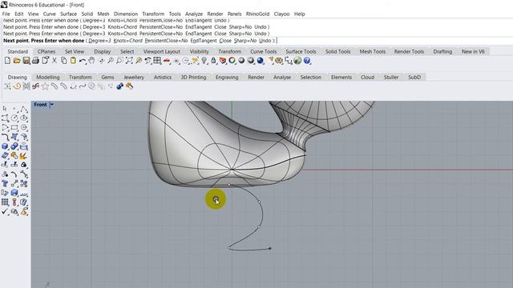Open the color wheel material icon
Image resolution: width=513 pixels, height=288 pixels.
point(232,61)
